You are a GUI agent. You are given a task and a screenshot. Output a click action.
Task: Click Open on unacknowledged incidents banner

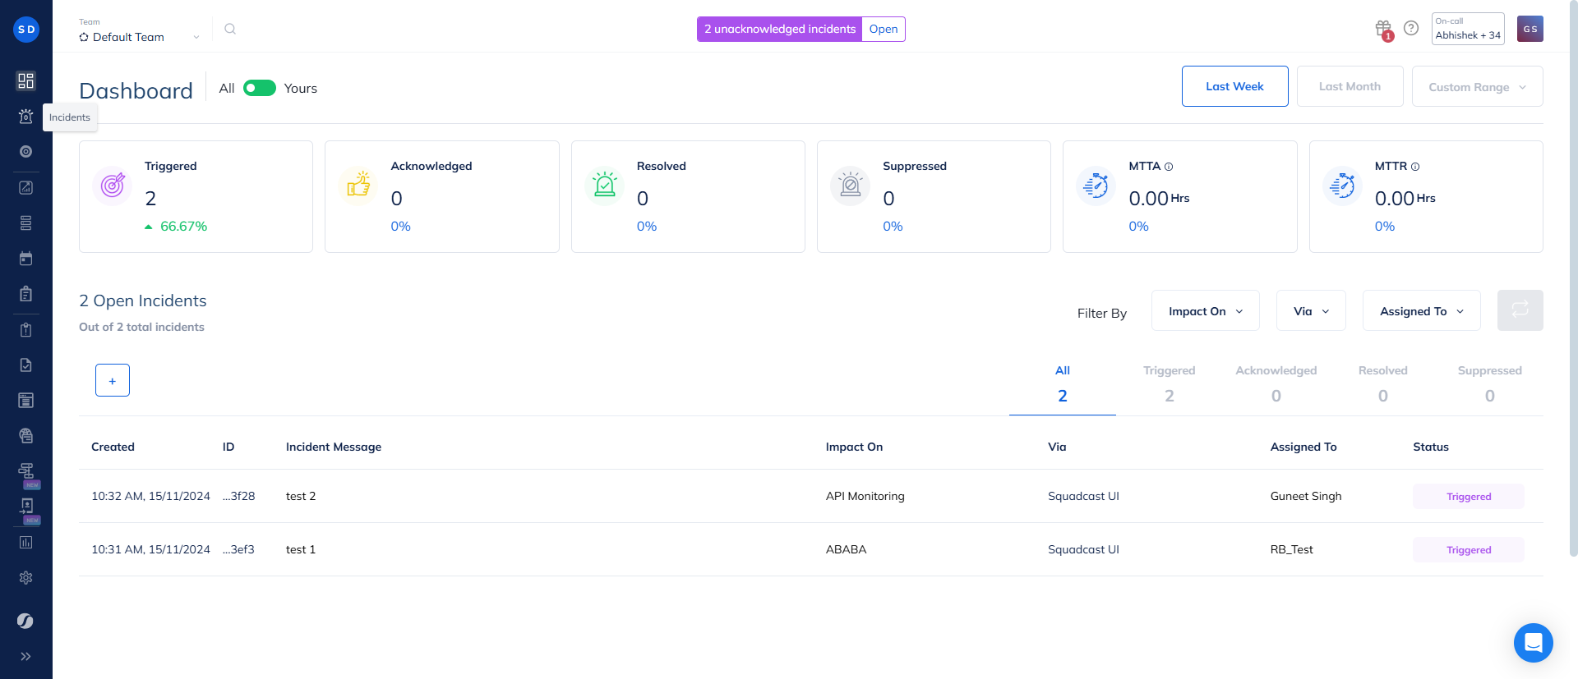(884, 30)
